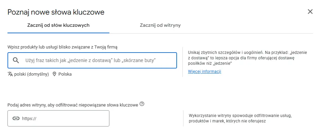Click the "Wpisz produkty lub usługi" label

click(65, 47)
